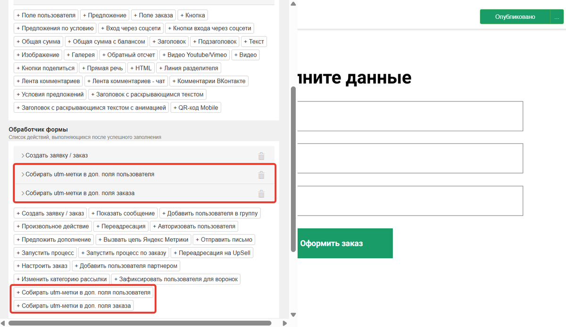Screen dimensions: 566x327
Task: Expand "Собирать utm-метки в доп. поля заказа"
Action: [x=23, y=193]
